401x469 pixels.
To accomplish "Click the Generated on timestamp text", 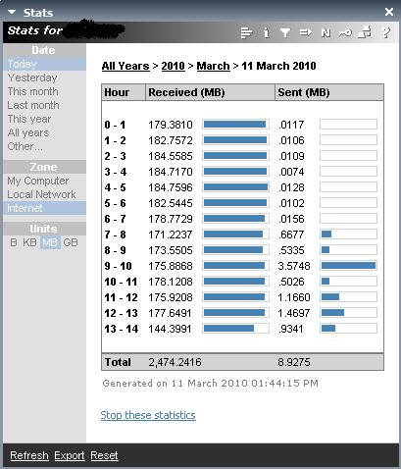I will 210,384.
